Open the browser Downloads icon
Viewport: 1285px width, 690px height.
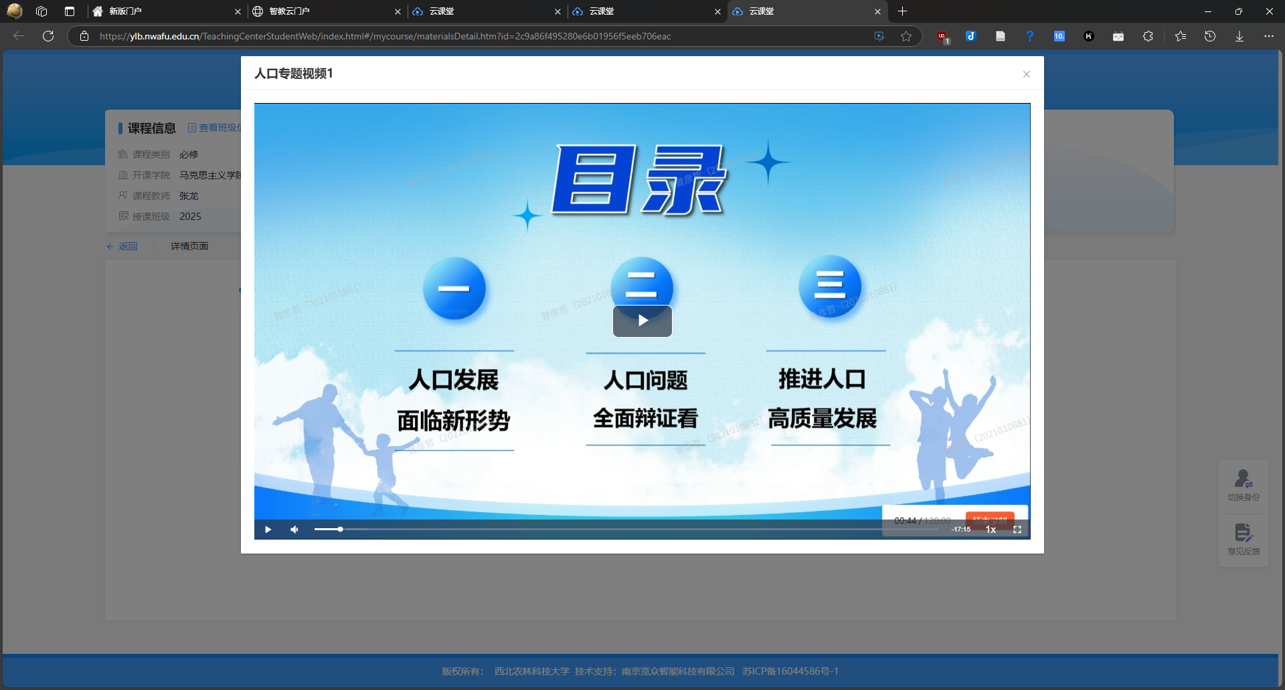[1239, 37]
